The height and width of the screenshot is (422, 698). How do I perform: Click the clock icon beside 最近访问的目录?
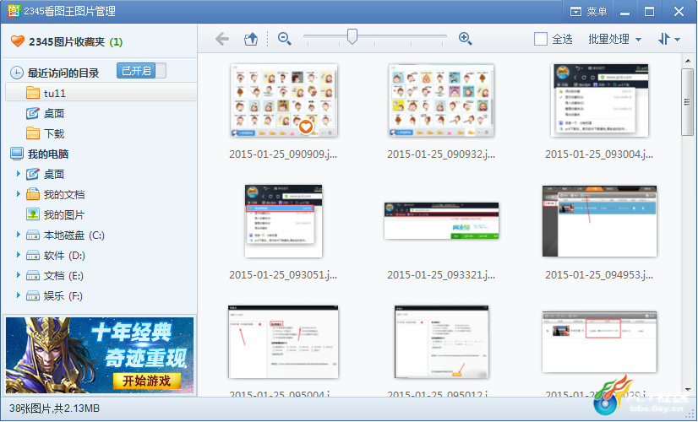click(16, 73)
